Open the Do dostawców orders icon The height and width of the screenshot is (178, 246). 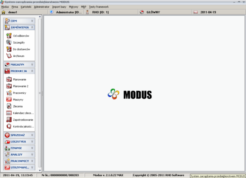point(9,49)
